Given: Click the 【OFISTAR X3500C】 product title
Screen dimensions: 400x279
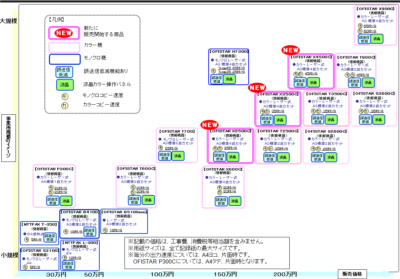Looking at the screenshot, I should click(x=278, y=94).
